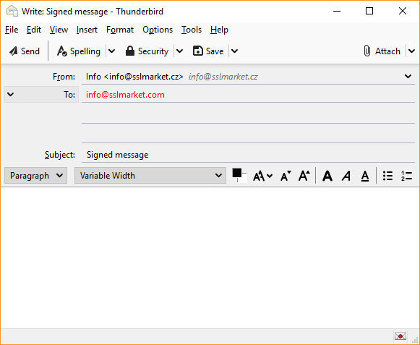The height and width of the screenshot is (345, 420).
Task: Open the font size dropdown
Action: click(x=262, y=176)
